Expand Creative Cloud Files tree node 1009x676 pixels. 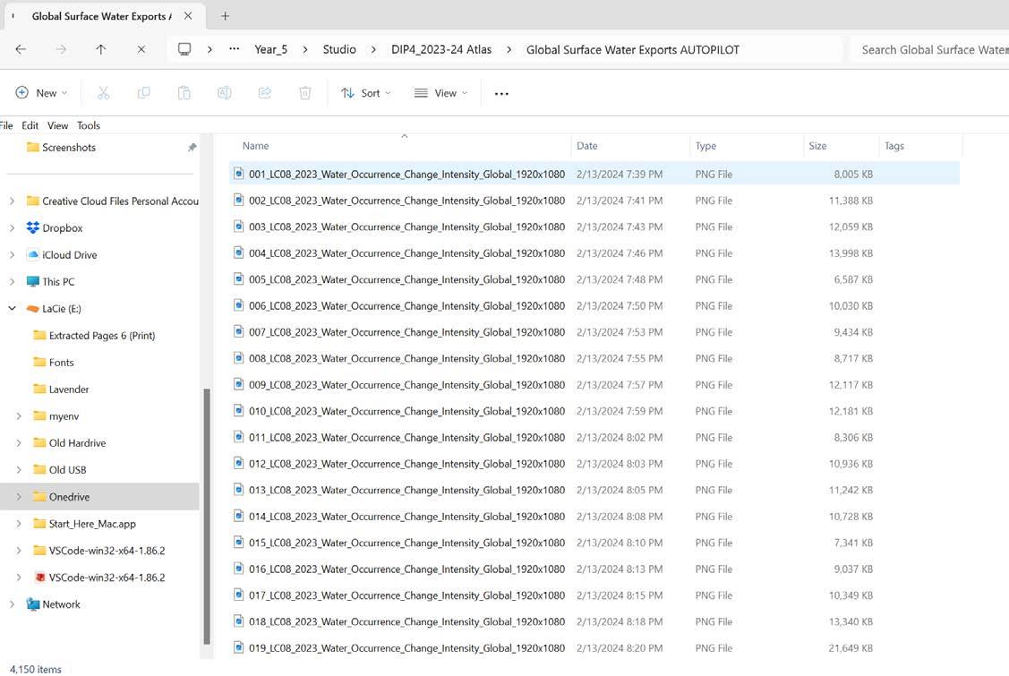click(x=12, y=201)
